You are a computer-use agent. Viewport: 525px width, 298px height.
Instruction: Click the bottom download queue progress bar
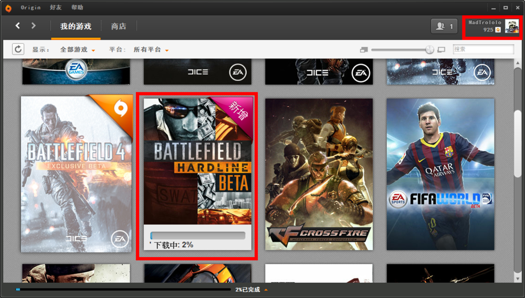(x=123, y=289)
